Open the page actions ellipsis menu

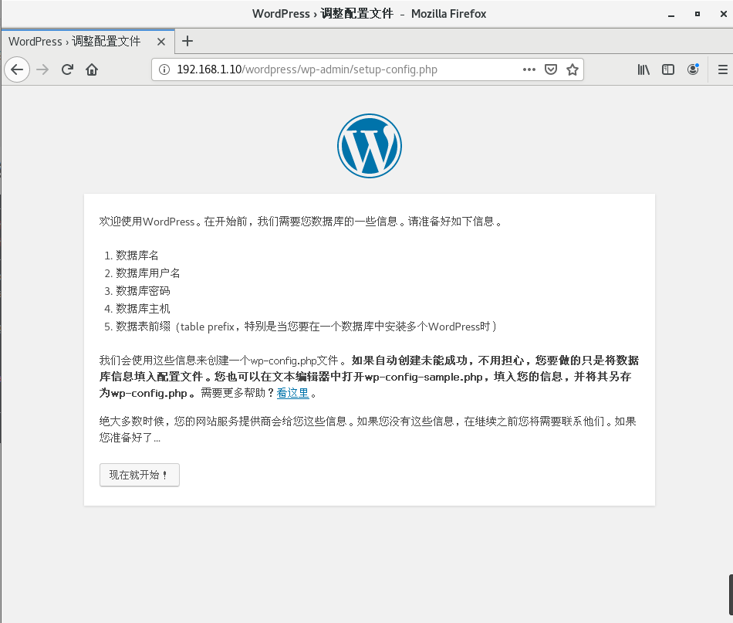[x=529, y=69]
